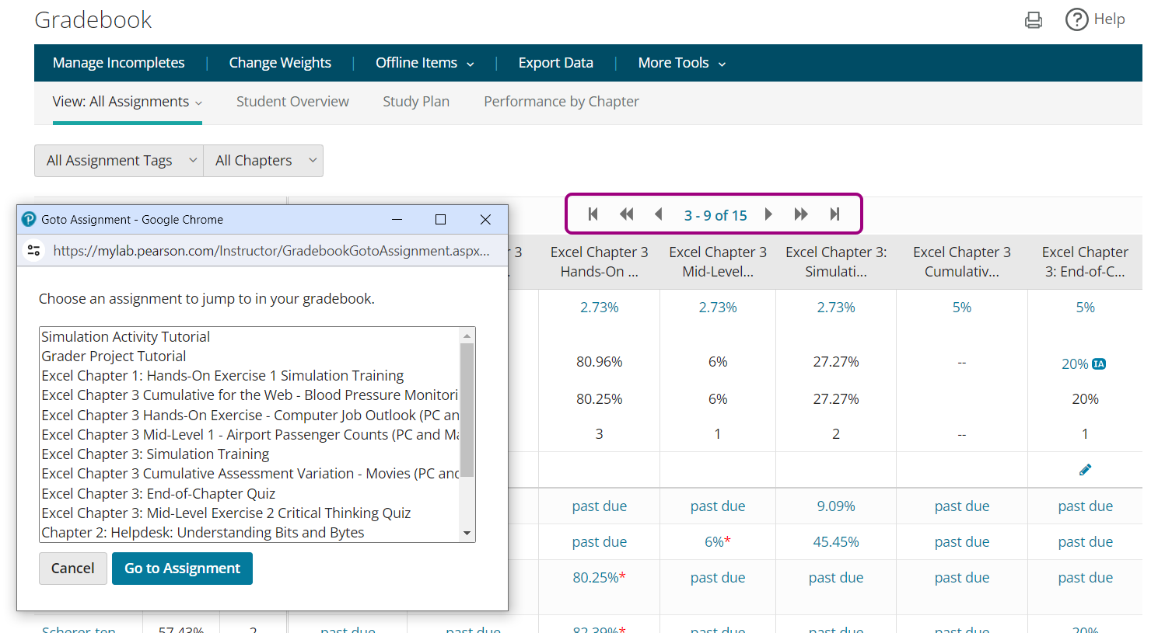This screenshot has height=633, width=1165.
Task: Go to next assignment column
Action: [x=768, y=214]
